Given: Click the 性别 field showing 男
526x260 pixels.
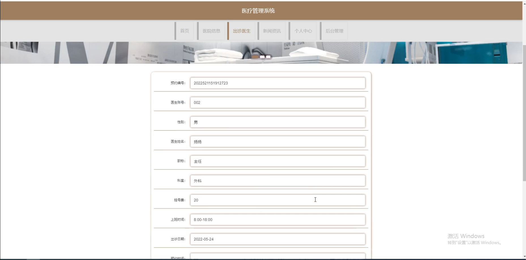Looking at the screenshot, I should [x=278, y=122].
